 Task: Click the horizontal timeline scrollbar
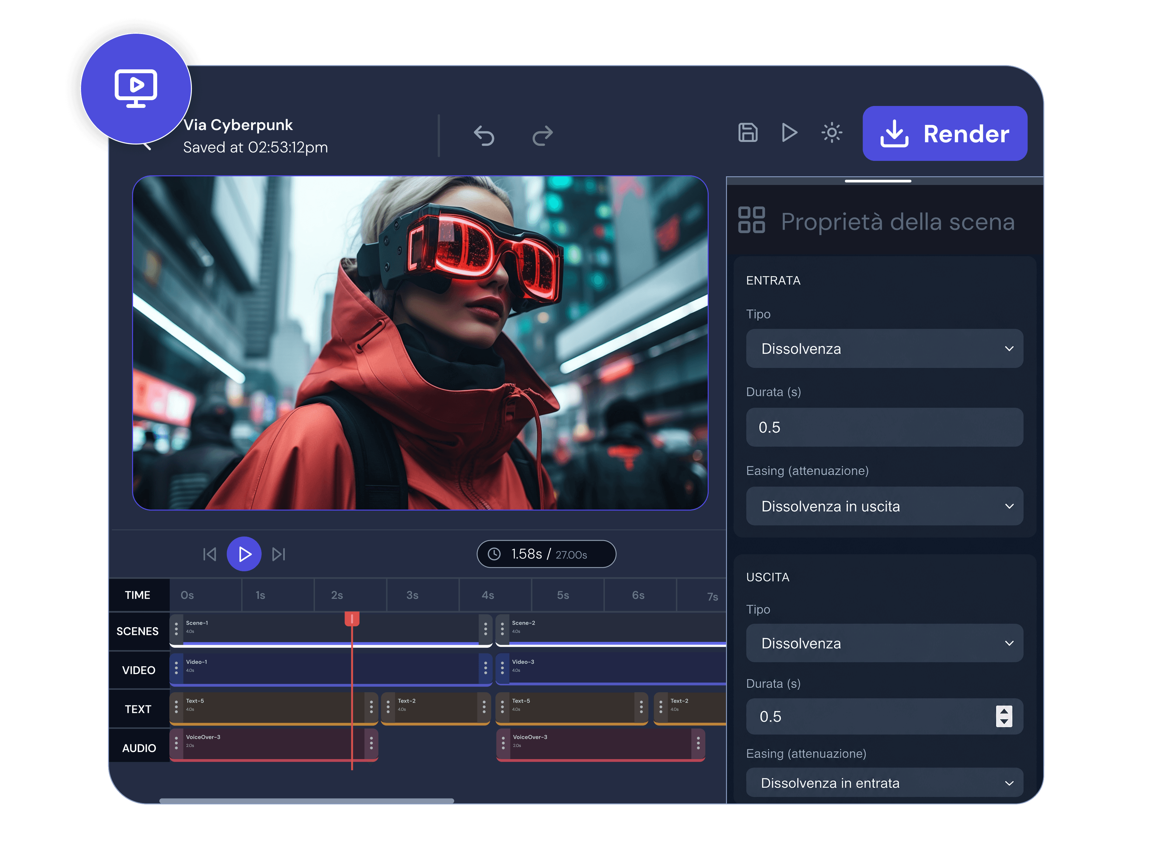307,801
